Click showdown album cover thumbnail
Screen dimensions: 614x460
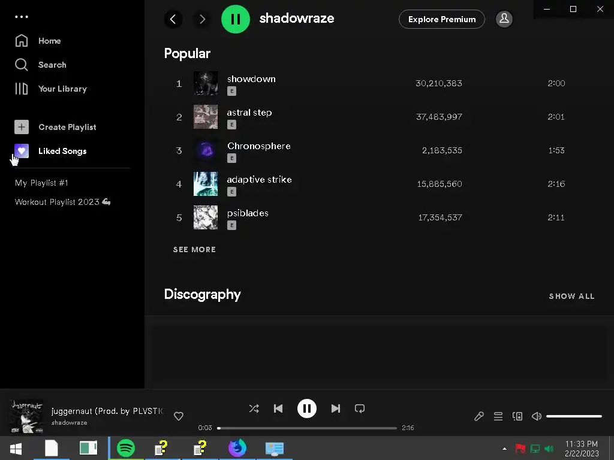pos(206,83)
